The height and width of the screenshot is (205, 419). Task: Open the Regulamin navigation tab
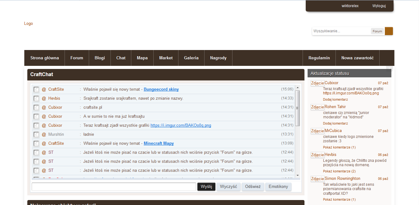(319, 58)
